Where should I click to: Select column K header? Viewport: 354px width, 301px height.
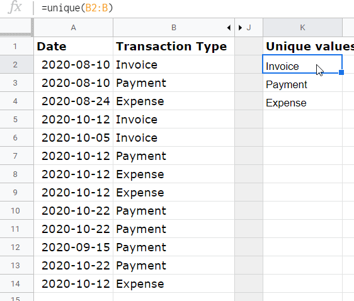pyautogui.click(x=302, y=28)
